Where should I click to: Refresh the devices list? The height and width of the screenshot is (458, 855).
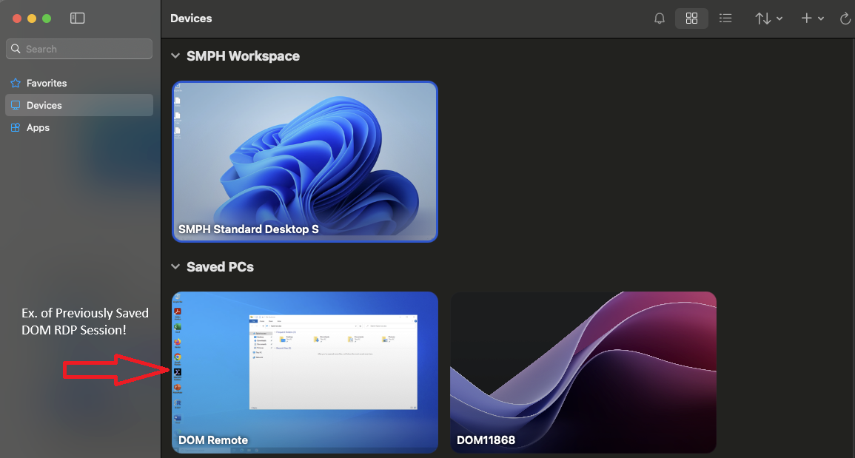845,18
